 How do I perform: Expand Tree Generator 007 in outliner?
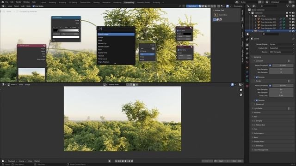[x=256, y=28]
